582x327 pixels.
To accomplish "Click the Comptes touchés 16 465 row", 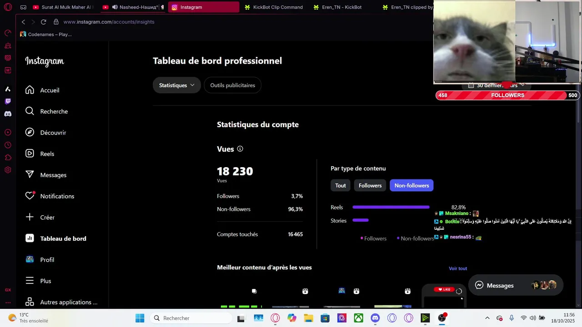I will (260, 234).
